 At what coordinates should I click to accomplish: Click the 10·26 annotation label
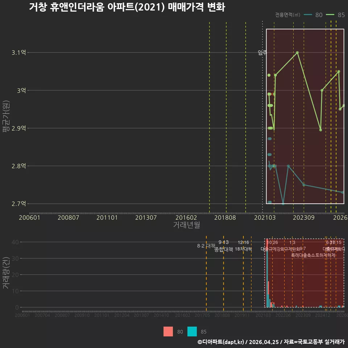click(272, 243)
